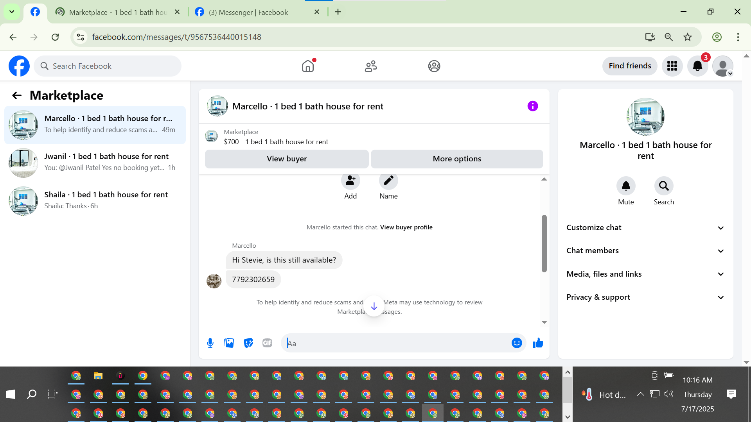
Task: Choose a sticker
Action: pos(248,343)
